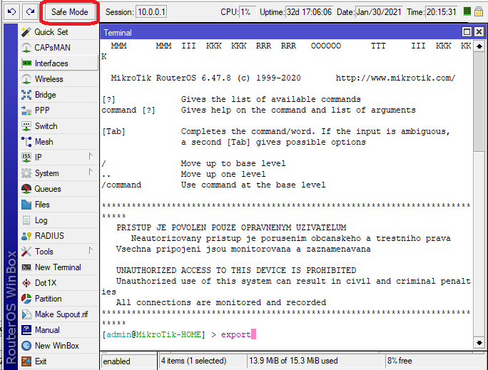Image resolution: width=488 pixels, height=370 pixels.
Task: Open the Files menu label
Action: click(x=42, y=205)
